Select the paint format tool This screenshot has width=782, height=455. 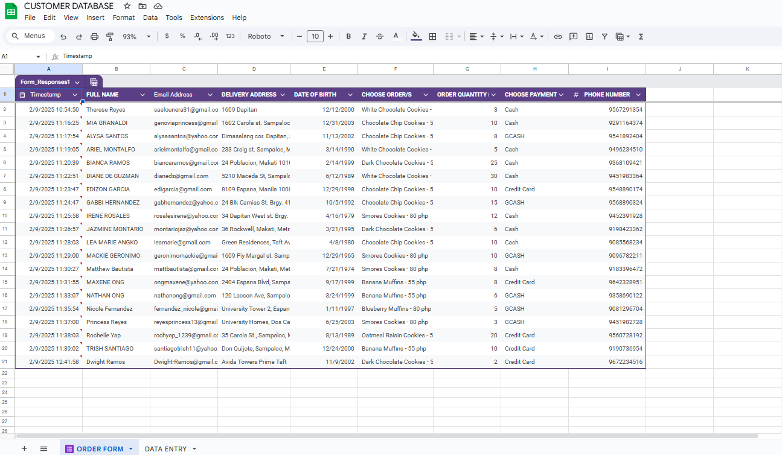click(110, 37)
